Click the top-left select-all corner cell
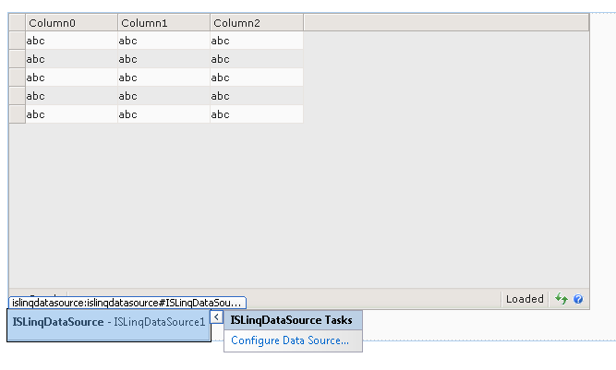 click(18, 22)
